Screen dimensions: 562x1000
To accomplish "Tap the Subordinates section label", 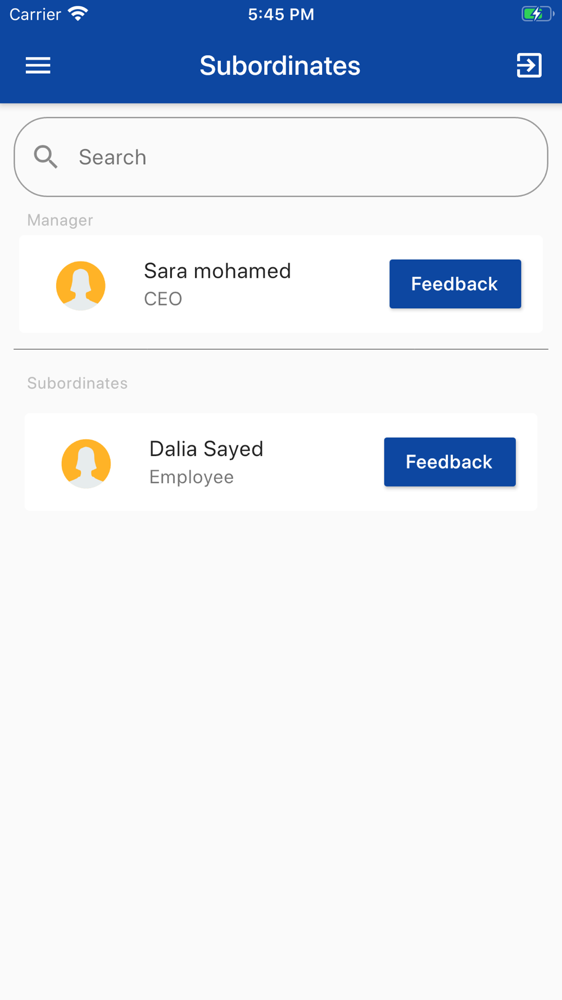I will pos(78,383).
